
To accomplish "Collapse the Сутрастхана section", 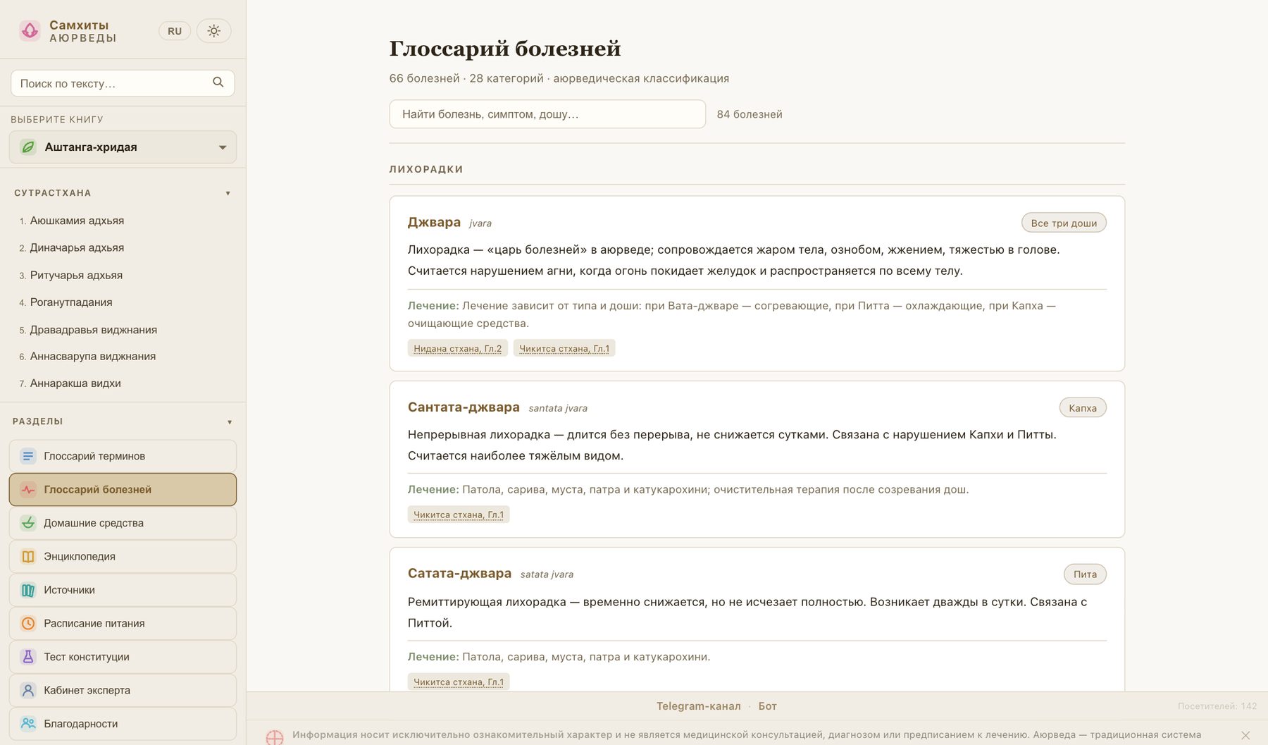I will click(123, 193).
